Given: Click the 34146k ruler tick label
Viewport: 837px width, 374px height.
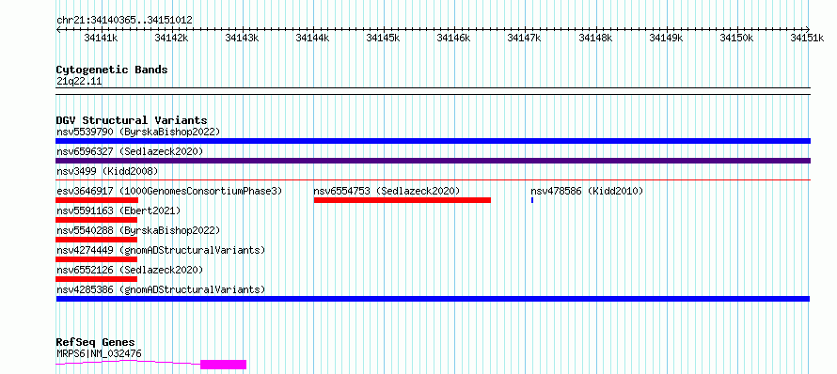Looking at the screenshot, I should [453, 38].
